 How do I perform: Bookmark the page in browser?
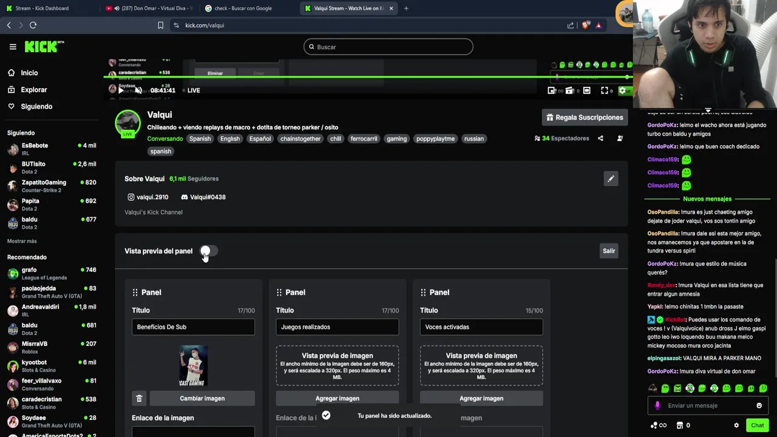coord(160,25)
